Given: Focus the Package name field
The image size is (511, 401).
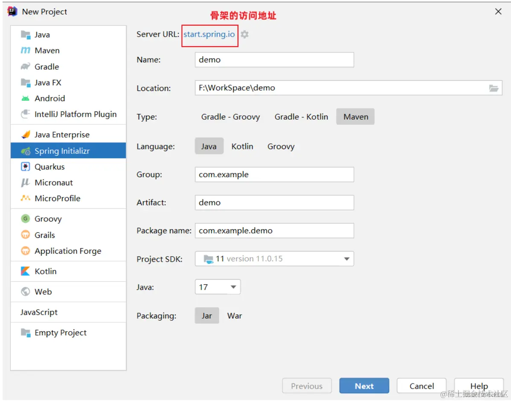Looking at the screenshot, I should coord(274,231).
